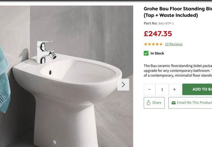Increase quantity with the plus button
The height and width of the screenshot is (147, 212).
174,89
